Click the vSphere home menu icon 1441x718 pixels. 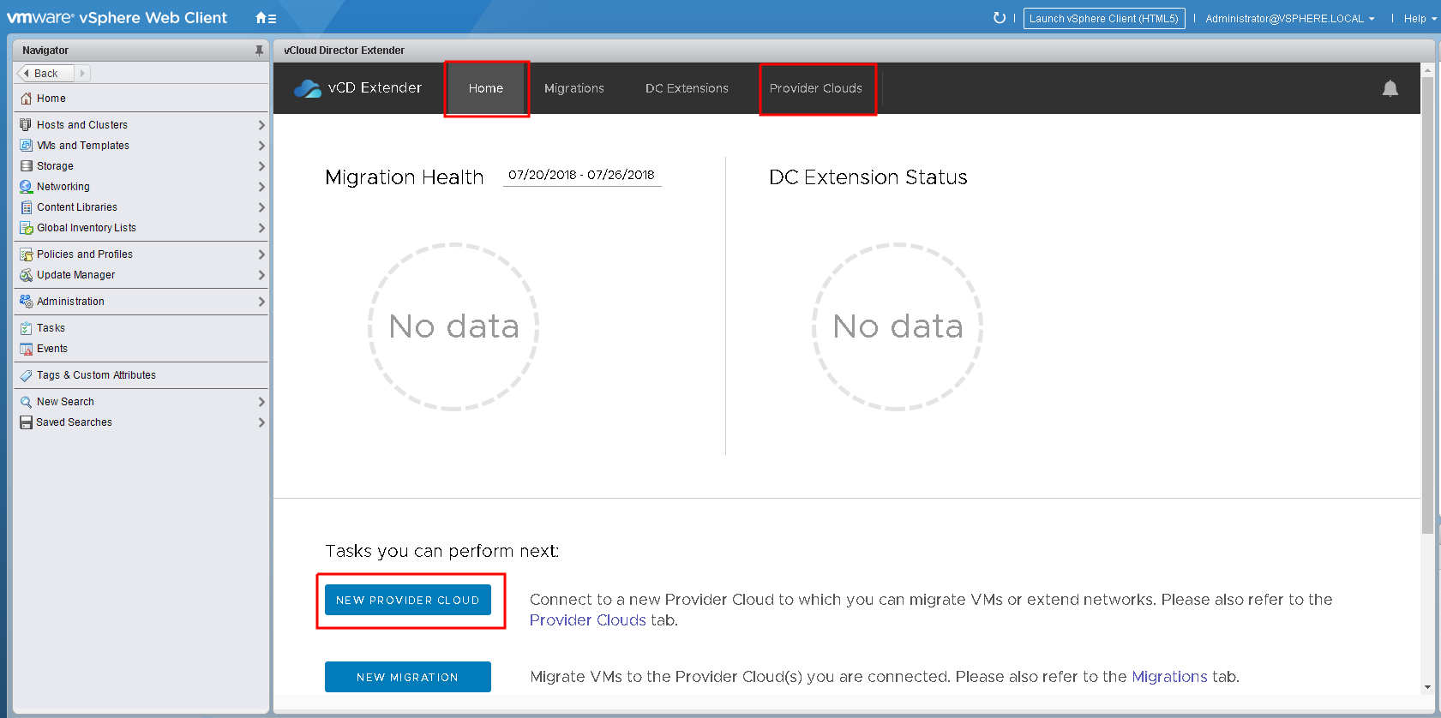(x=266, y=18)
